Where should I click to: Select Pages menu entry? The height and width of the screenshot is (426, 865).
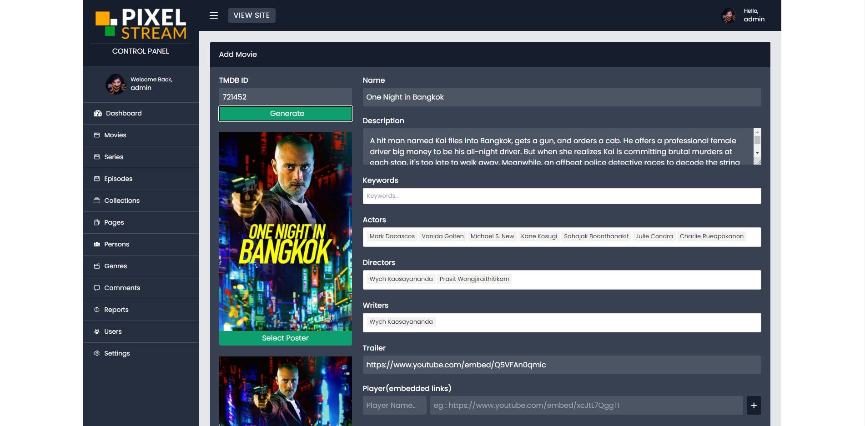[x=141, y=222]
